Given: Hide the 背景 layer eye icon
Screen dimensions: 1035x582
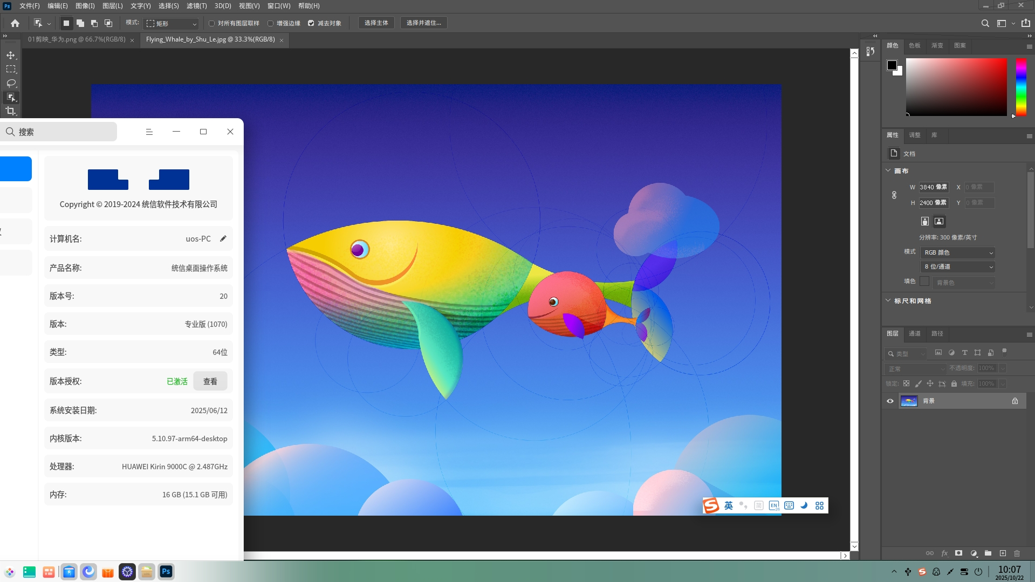Looking at the screenshot, I should click(x=890, y=401).
